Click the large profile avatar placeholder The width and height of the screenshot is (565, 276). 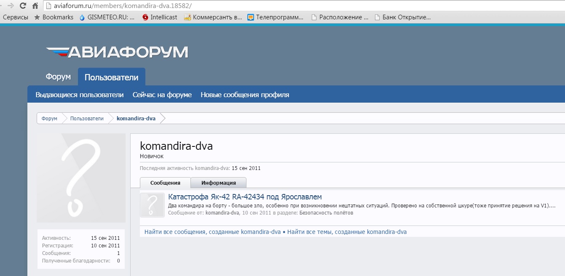click(81, 178)
